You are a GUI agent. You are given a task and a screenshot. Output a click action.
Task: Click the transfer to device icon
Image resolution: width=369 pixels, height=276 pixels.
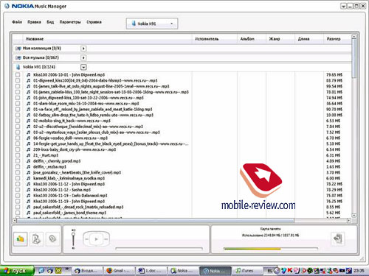pyautogui.click(x=338, y=238)
